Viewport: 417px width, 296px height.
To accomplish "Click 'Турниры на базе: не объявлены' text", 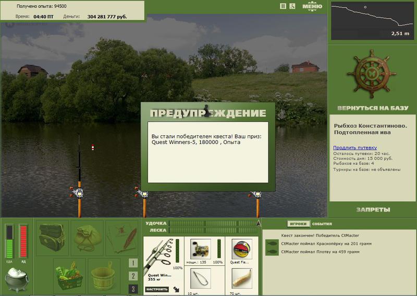I will pyautogui.click(x=367, y=170).
